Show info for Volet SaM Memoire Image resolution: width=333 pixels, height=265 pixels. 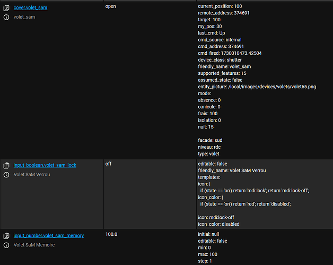(x=6, y=245)
